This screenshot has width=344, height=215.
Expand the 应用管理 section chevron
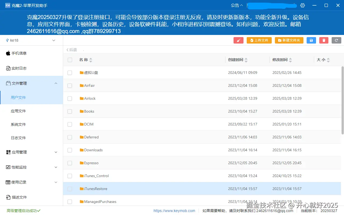coord(56,152)
